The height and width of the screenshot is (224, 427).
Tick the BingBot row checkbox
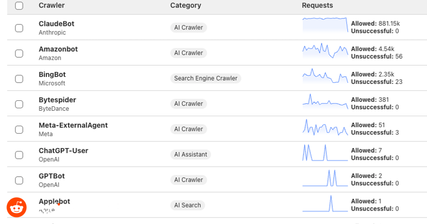(19, 78)
